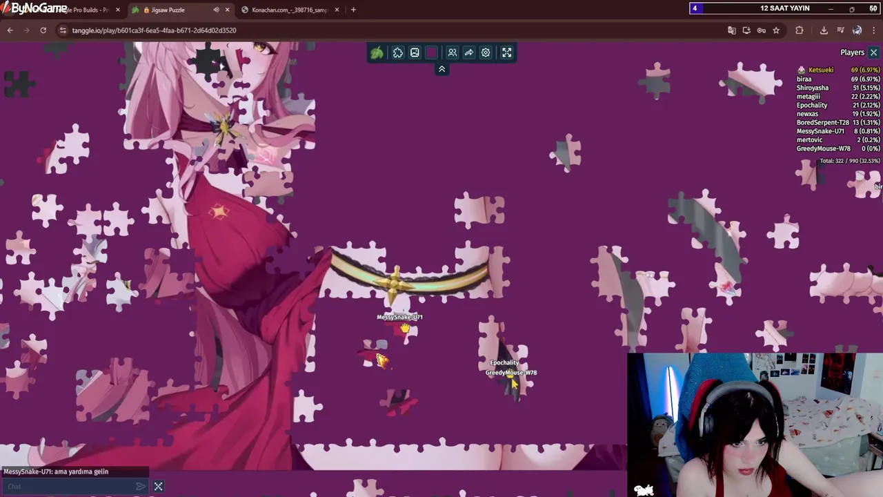Reload the current page

[x=43, y=30]
